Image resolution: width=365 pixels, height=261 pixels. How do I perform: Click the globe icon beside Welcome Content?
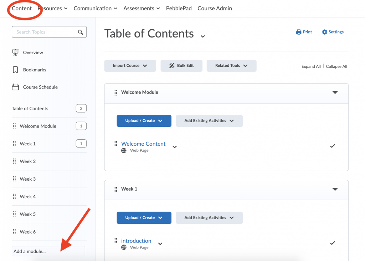(124, 150)
